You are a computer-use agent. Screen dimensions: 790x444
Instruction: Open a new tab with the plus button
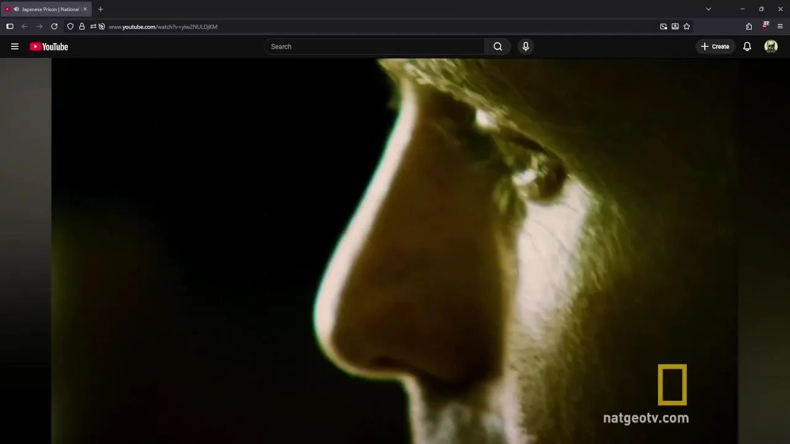tap(101, 9)
